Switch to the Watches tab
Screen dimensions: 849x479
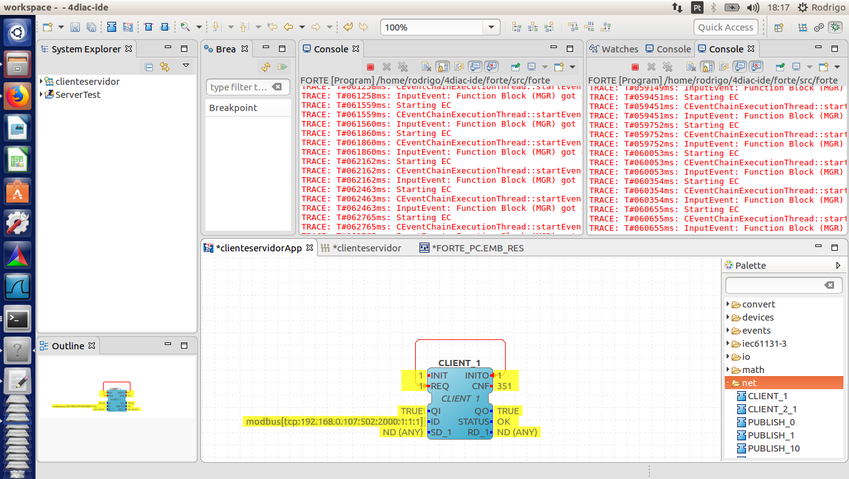pyautogui.click(x=613, y=49)
